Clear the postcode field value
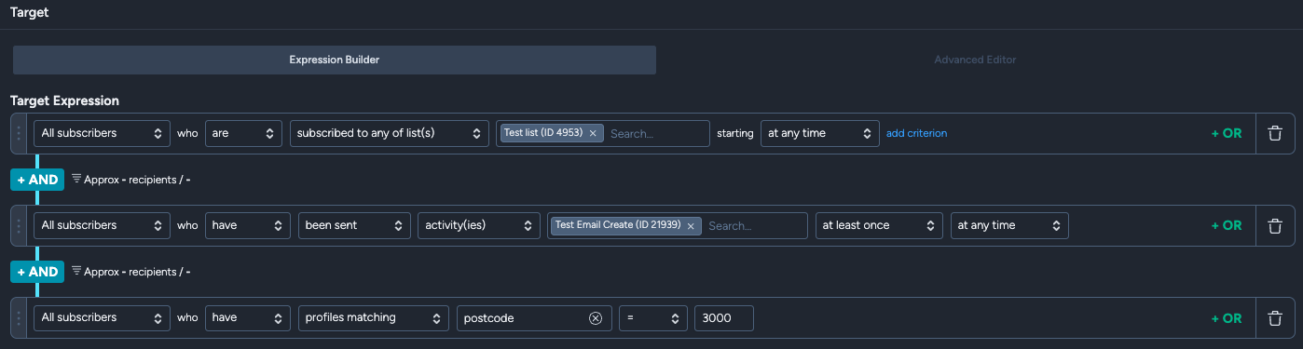Viewport: 1303px width, 349px height. [596, 318]
